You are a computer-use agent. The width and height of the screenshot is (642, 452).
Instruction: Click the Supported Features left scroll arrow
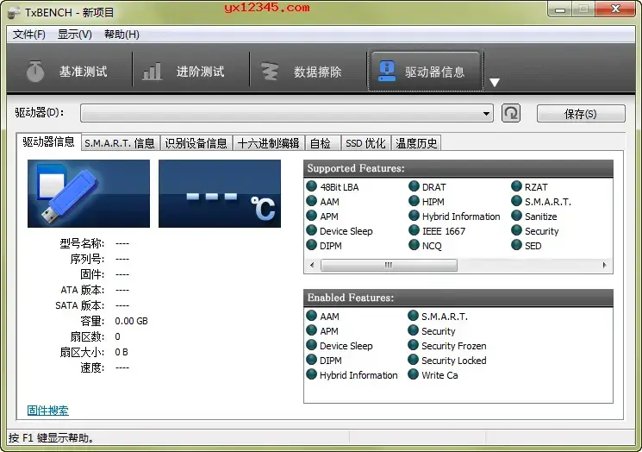click(313, 265)
